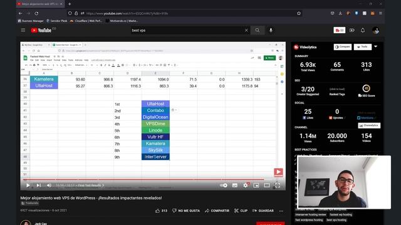
Task: Open the Jack Cao channel avatar
Action: coord(26,222)
